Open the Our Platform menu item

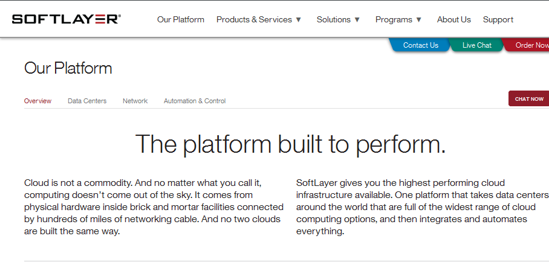[181, 19]
